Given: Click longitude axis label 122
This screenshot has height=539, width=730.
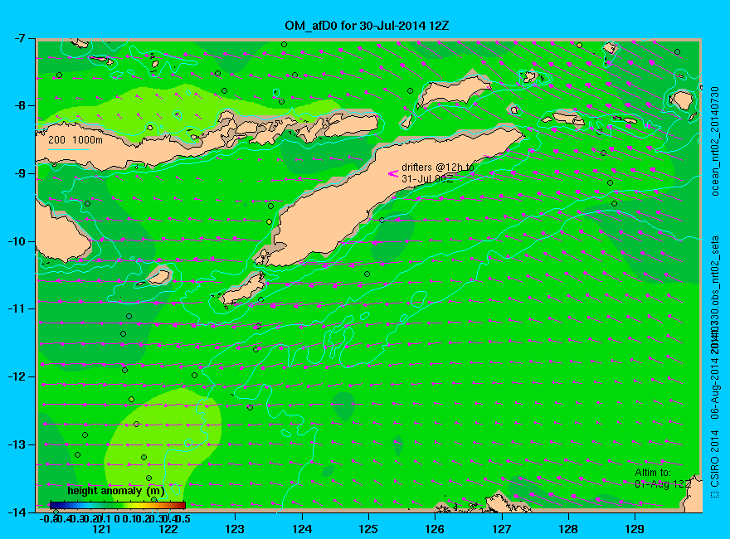Looking at the screenshot, I should pos(168,529).
